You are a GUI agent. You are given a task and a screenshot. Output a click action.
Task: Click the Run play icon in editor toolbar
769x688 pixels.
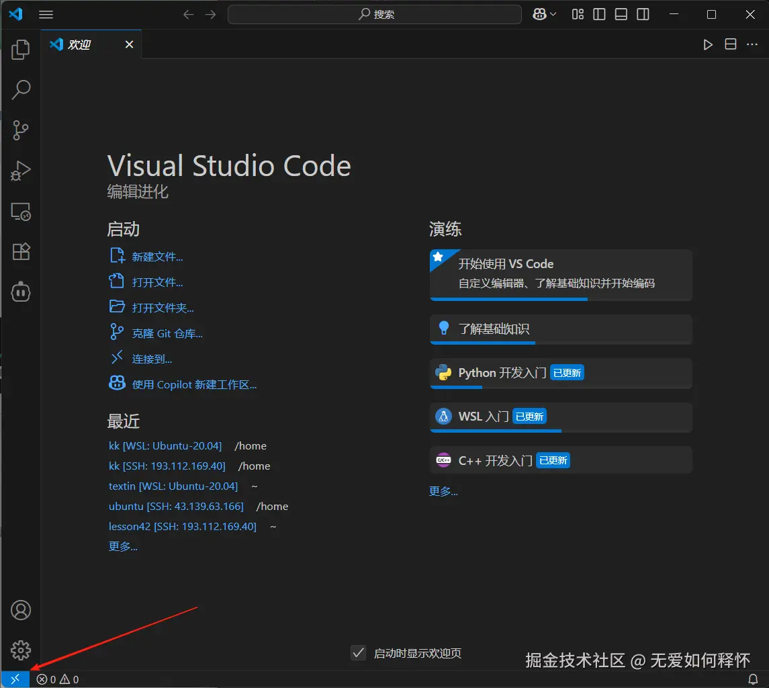(x=708, y=44)
